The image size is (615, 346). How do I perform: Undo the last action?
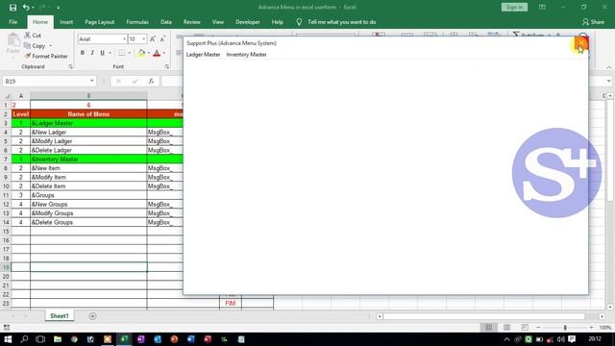[26, 8]
